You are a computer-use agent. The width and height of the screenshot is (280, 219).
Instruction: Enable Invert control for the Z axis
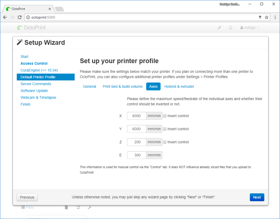tap(165, 142)
